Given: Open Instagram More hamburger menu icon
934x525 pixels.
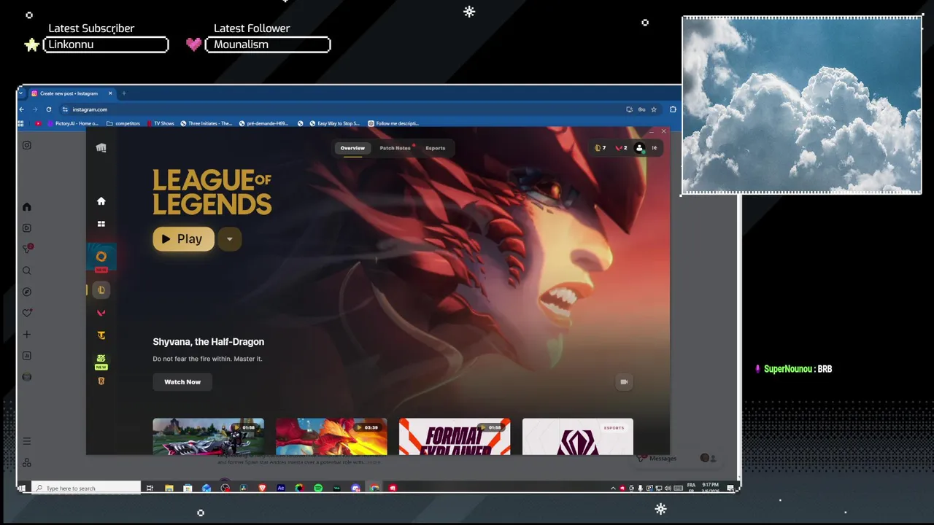Looking at the screenshot, I should 27,441.
